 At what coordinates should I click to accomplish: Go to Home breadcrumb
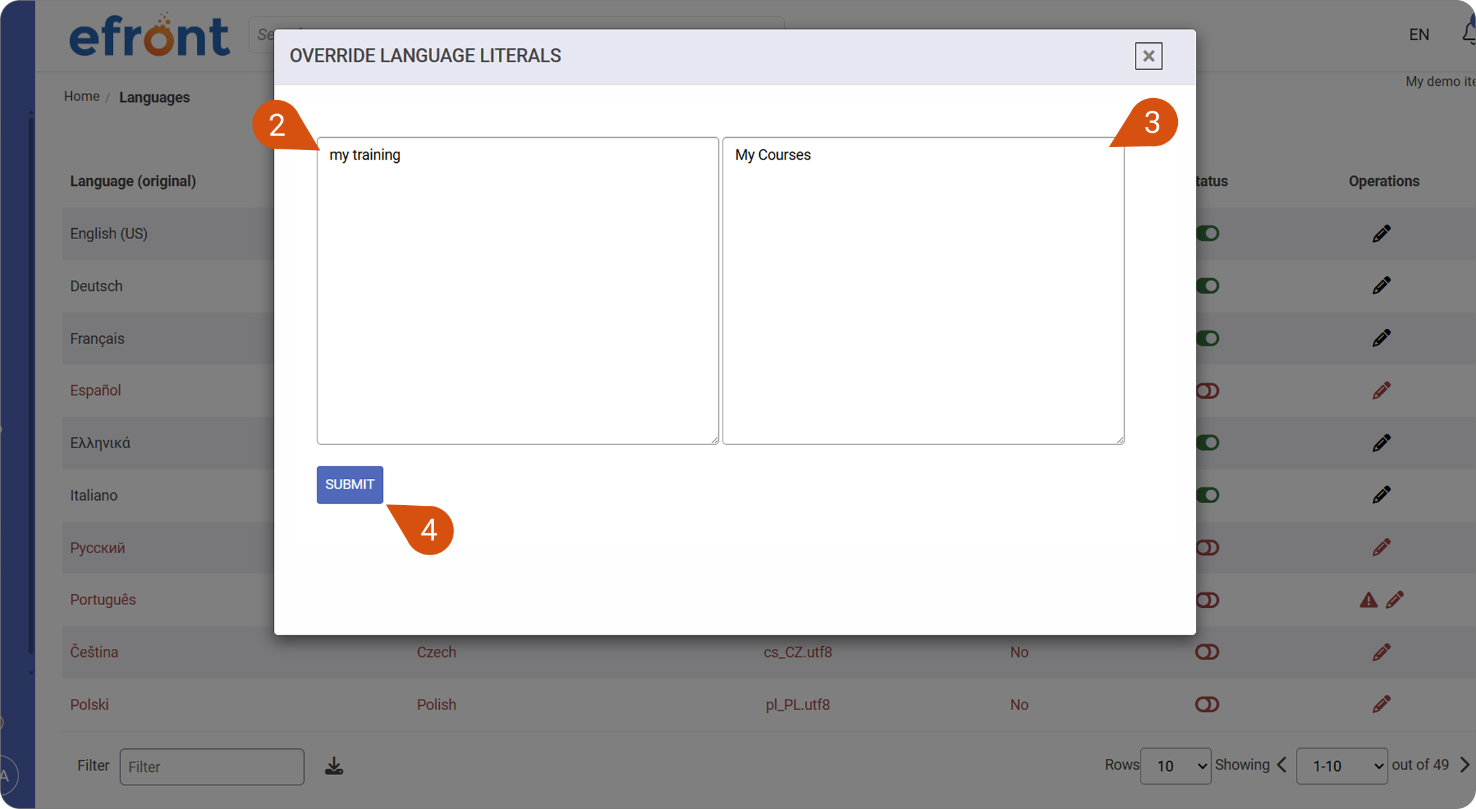point(81,96)
